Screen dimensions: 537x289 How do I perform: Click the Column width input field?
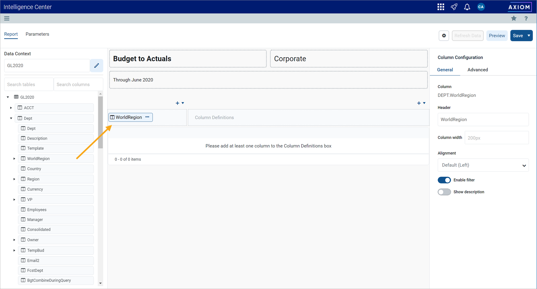(x=497, y=138)
